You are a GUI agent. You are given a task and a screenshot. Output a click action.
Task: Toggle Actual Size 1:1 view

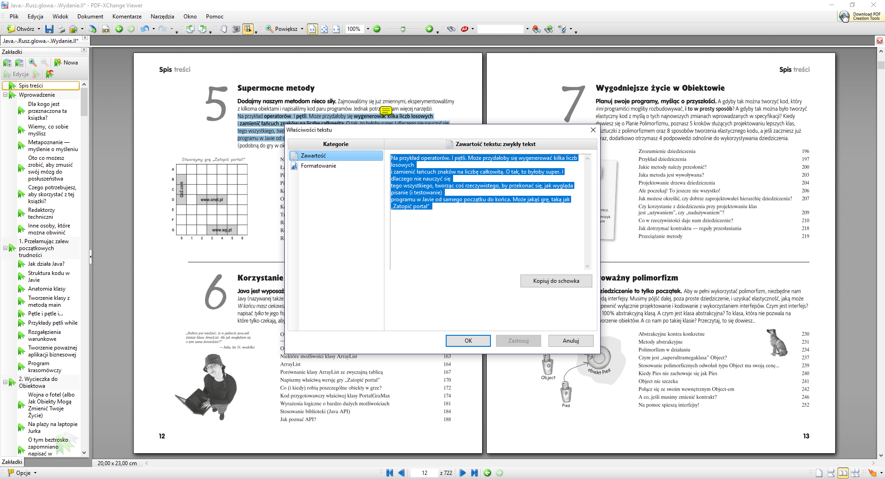pos(312,29)
